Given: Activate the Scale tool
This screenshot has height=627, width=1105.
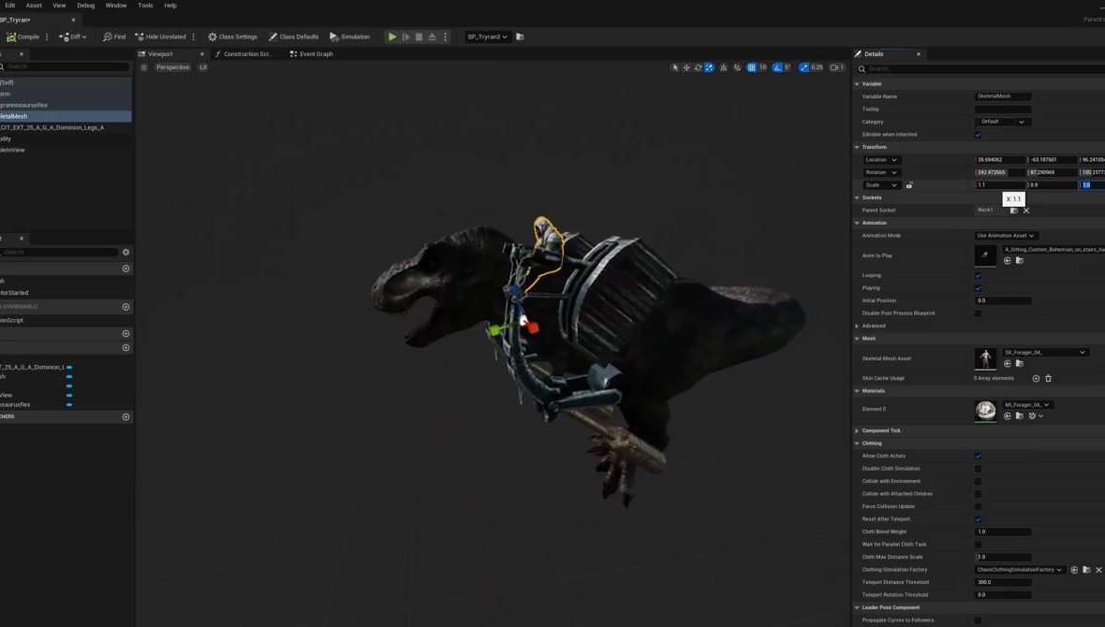Looking at the screenshot, I should 709,67.
